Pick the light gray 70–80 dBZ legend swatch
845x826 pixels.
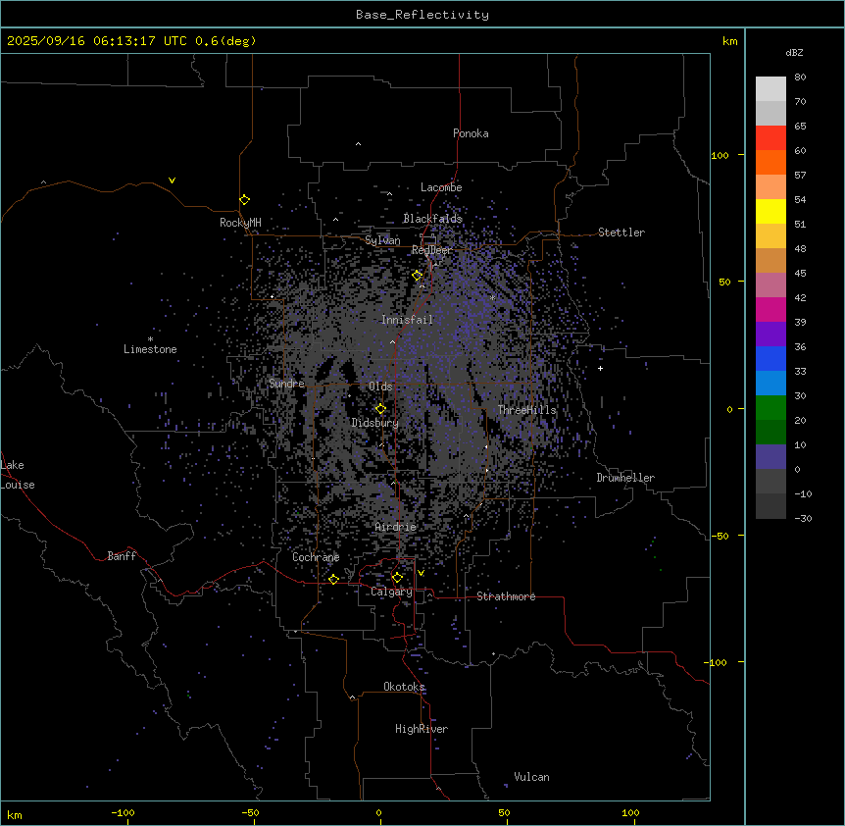pyautogui.click(x=770, y=89)
